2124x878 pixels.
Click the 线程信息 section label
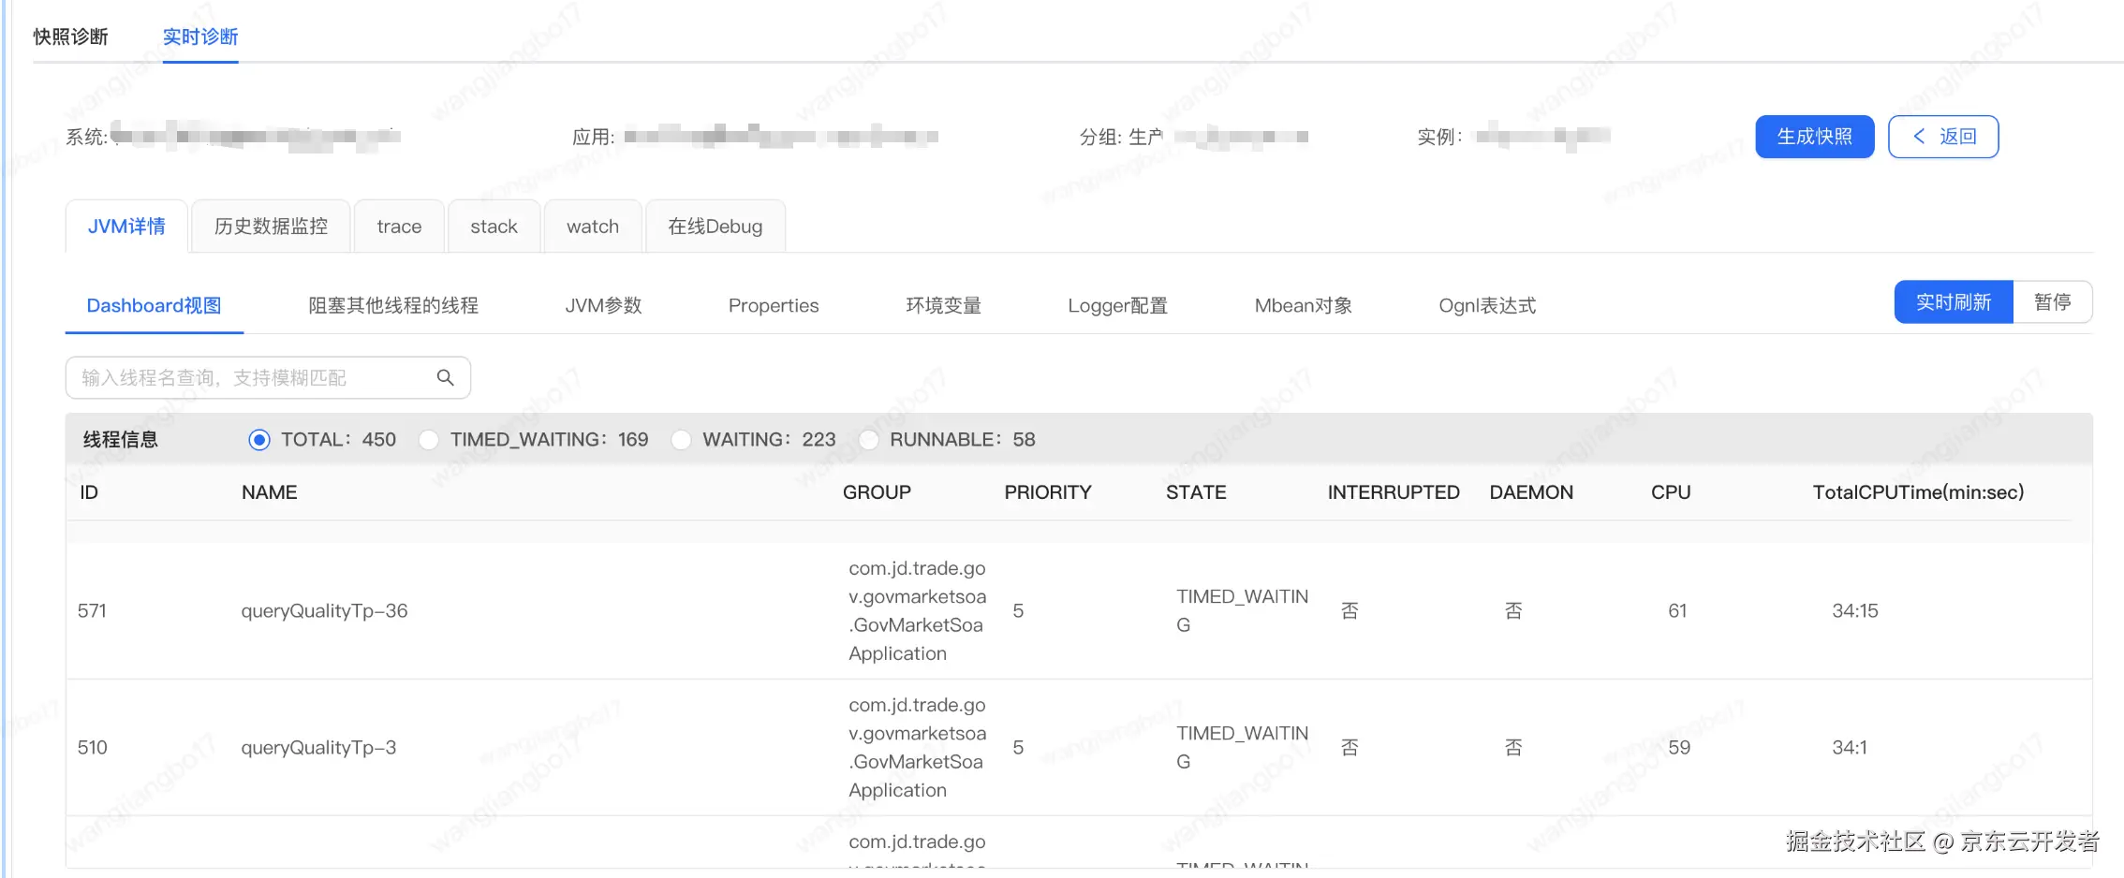click(x=121, y=440)
